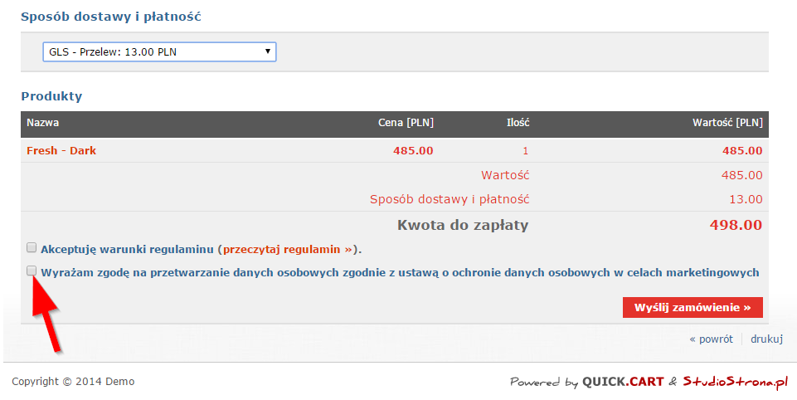Click the 'Wartość [PLN]' column header

[727, 123]
